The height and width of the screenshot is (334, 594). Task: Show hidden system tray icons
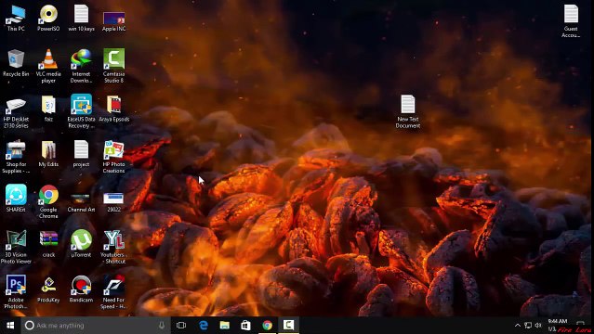(x=518, y=326)
